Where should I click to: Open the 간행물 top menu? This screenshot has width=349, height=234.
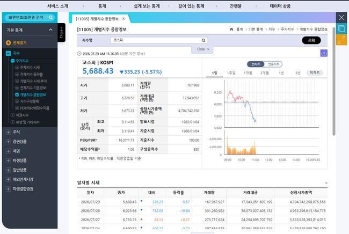point(236,6)
